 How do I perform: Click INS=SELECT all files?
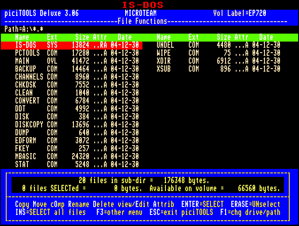click(50, 212)
